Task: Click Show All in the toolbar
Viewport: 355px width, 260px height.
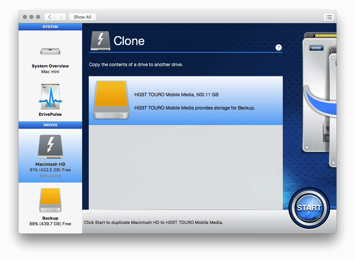Action: tap(82, 17)
